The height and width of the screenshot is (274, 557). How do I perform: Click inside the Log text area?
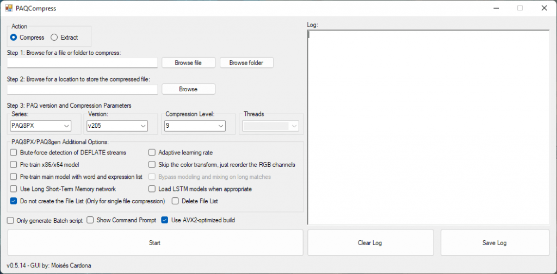(x=429, y=127)
